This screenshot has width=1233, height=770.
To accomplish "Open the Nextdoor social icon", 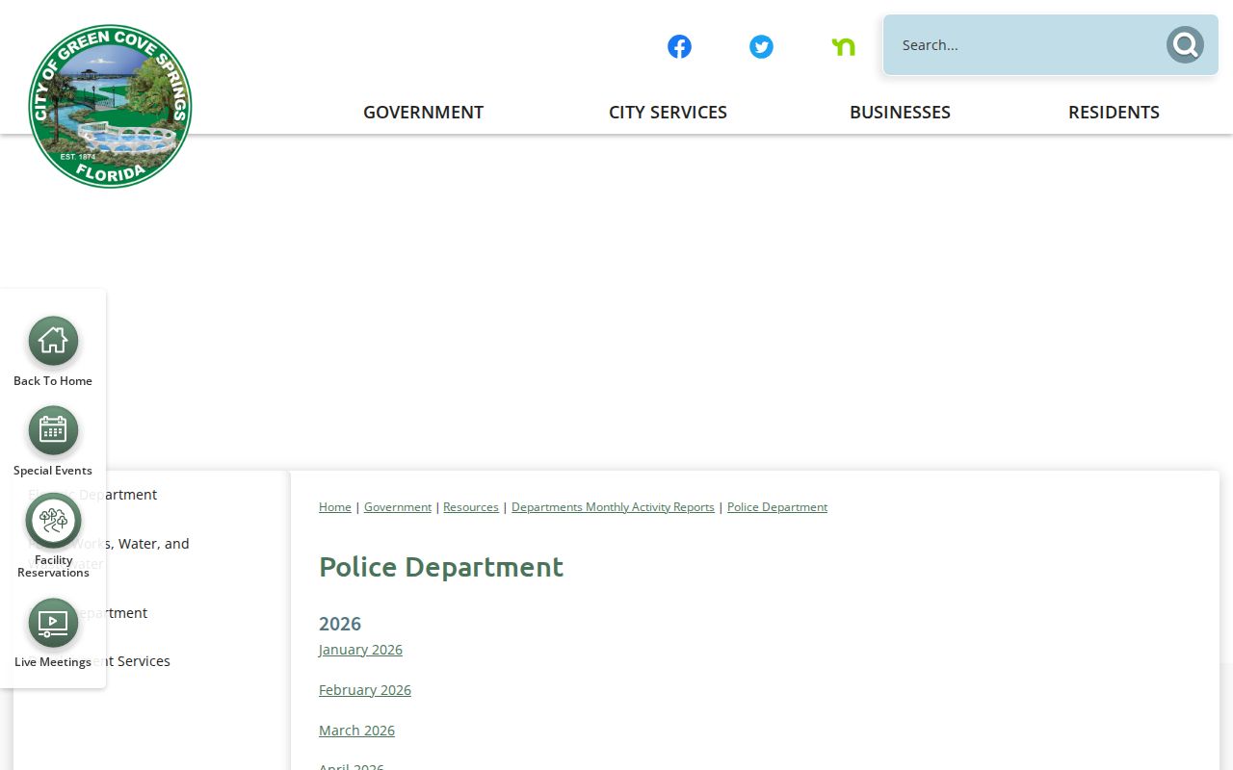I will (x=843, y=46).
